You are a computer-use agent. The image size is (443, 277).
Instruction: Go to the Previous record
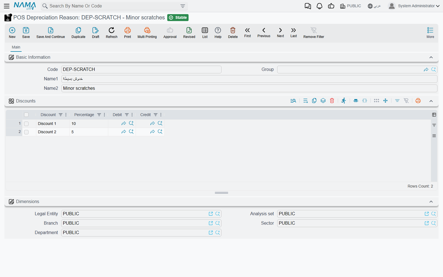click(x=264, y=32)
